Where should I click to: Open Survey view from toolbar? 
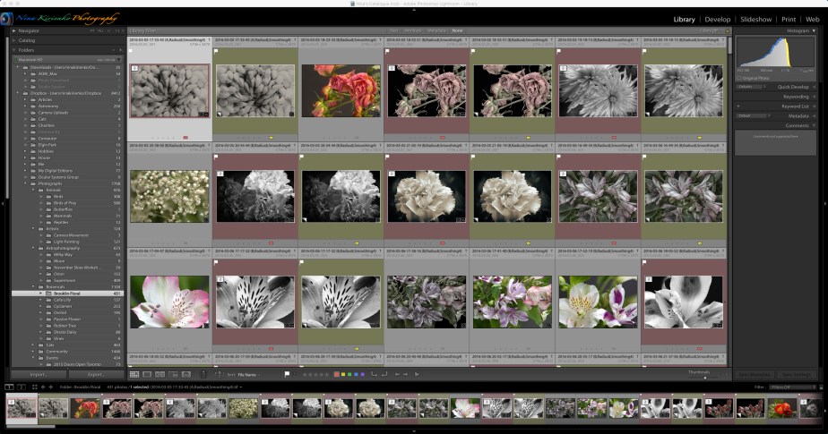click(173, 374)
